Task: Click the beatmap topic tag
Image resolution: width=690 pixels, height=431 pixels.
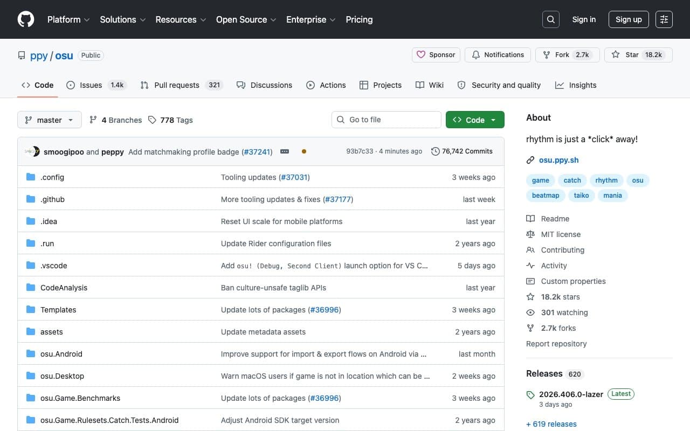Action: (x=546, y=196)
